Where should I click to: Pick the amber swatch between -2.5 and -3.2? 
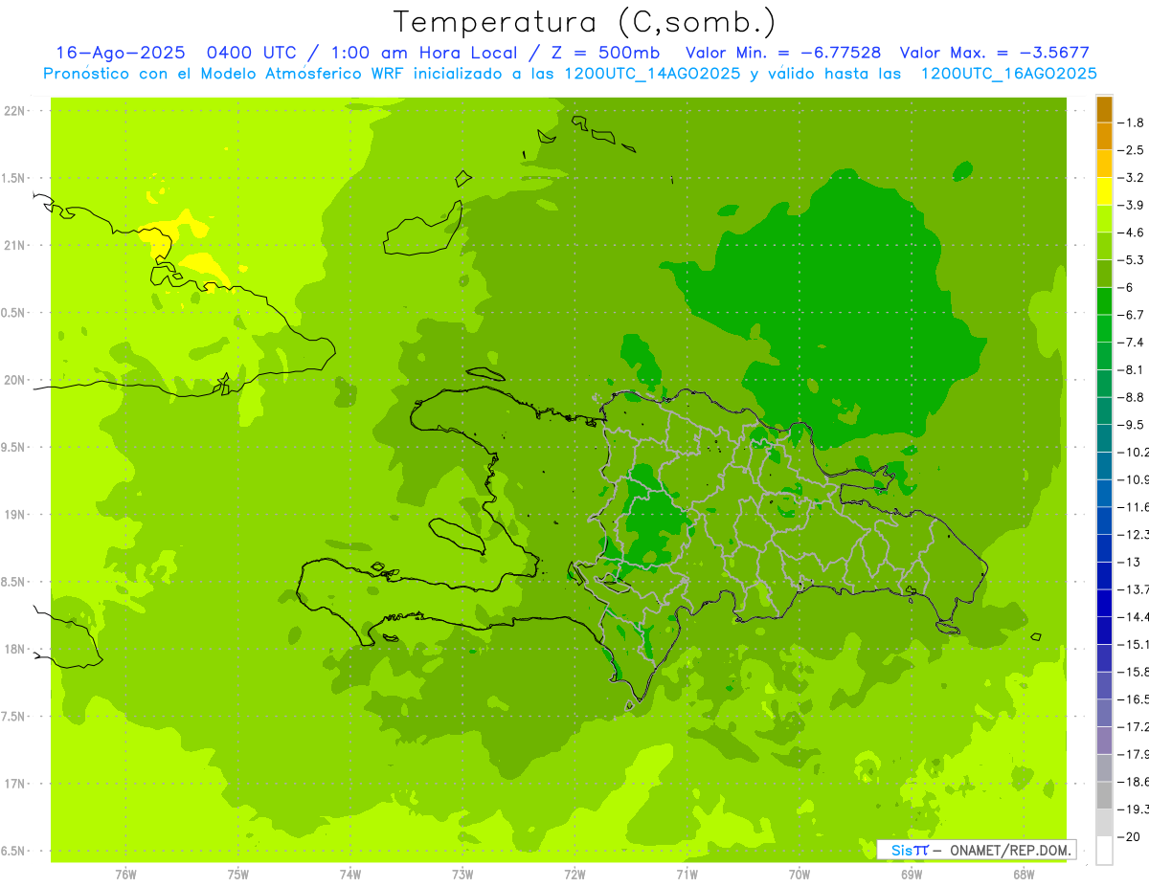point(1104,164)
